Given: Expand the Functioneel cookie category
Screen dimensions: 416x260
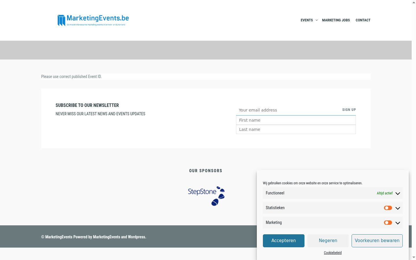Looking at the screenshot, I should coord(398,193).
